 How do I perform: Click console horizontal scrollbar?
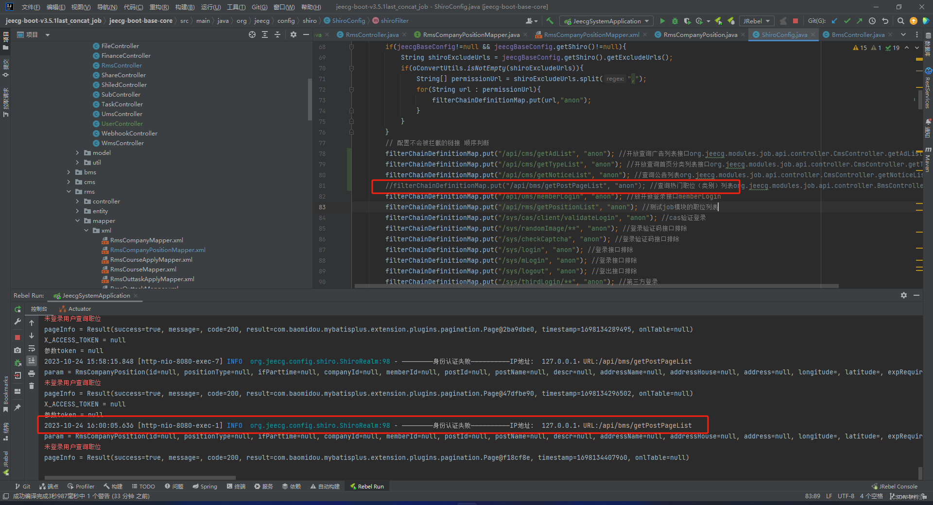pyautogui.click(x=139, y=477)
